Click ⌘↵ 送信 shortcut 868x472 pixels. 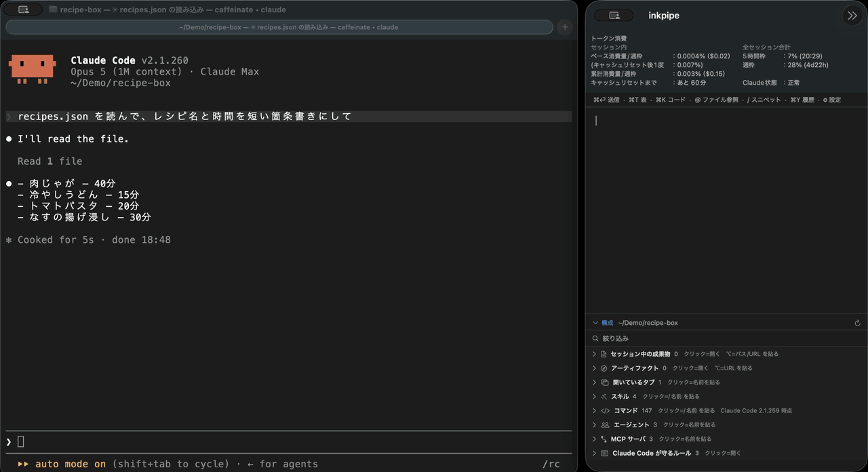coord(606,100)
